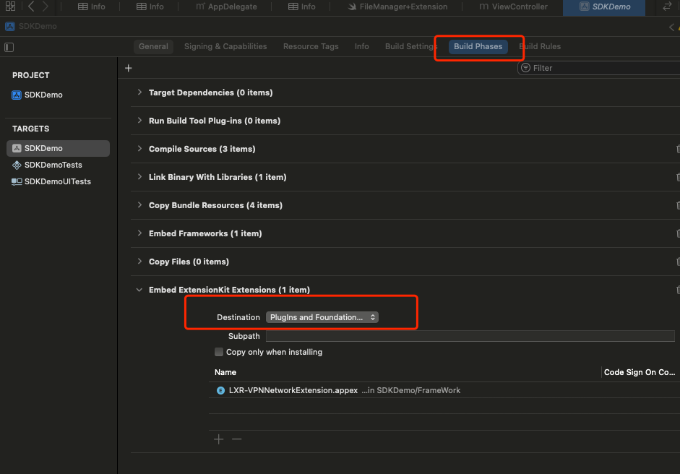The height and width of the screenshot is (474, 680).
Task: Delete the Embed Frameworks phase
Action: pyautogui.click(x=678, y=233)
